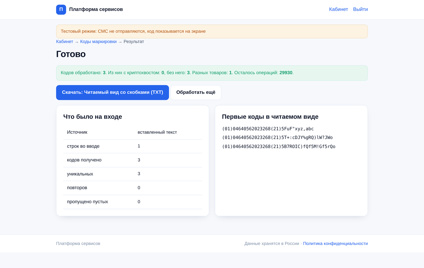Select the second code ending with lW?JWo
Image resolution: width=424 pixels, height=268 pixels.
coord(277,137)
